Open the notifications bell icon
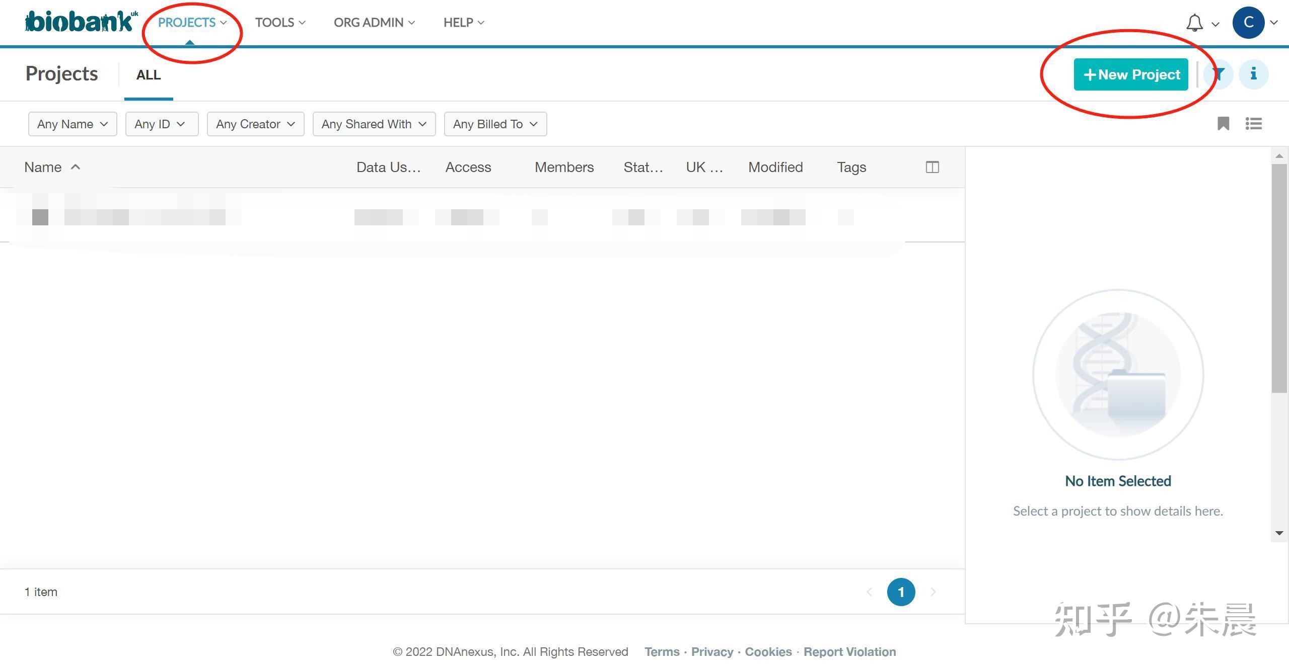The image size is (1289, 671). 1194,23
